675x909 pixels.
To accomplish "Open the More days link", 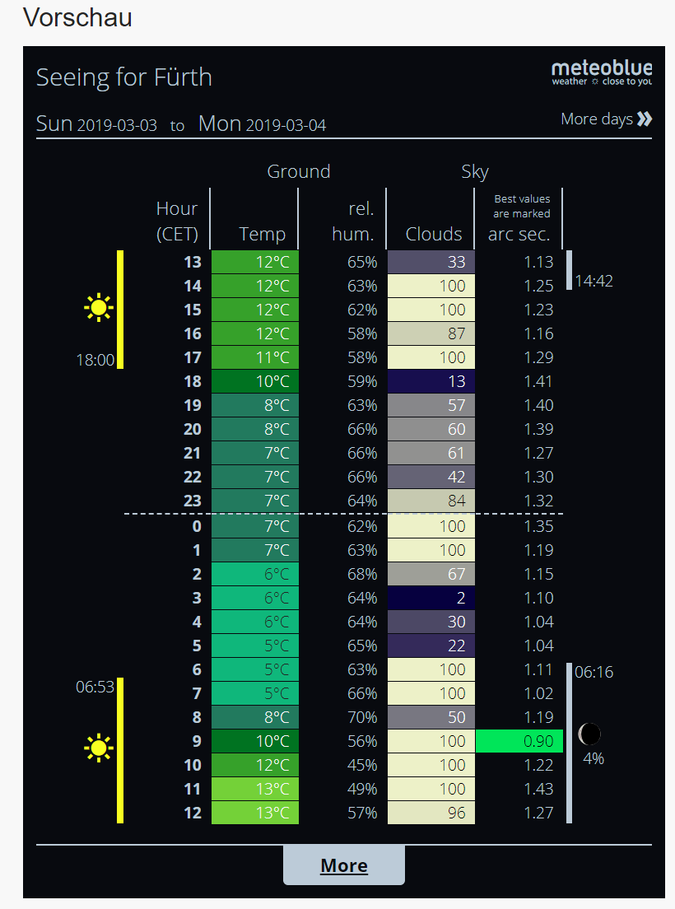I will click(597, 119).
